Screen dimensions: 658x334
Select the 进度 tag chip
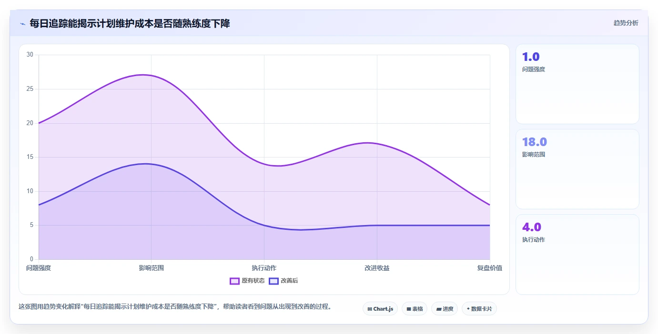tap(445, 309)
